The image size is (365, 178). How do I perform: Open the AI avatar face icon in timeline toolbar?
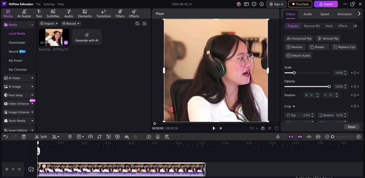(158, 137)
